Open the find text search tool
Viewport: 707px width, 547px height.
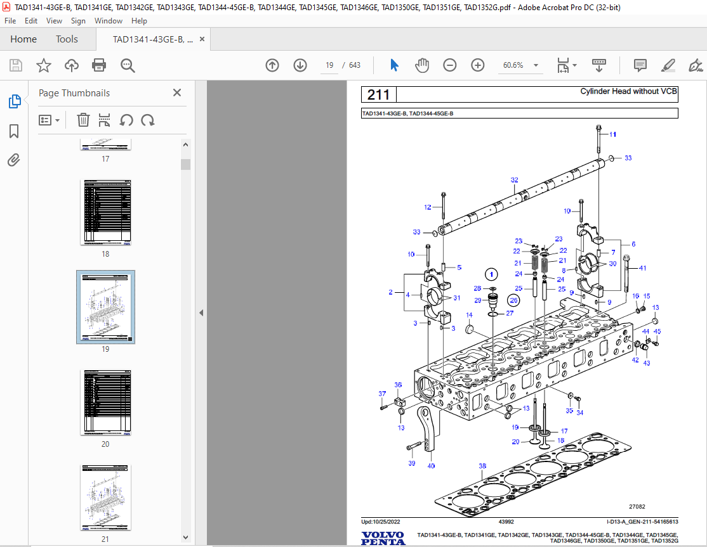point(128,65)
